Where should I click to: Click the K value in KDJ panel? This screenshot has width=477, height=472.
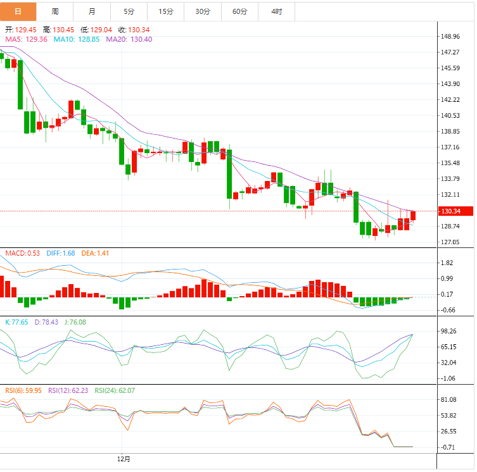[x=16, y=322]
